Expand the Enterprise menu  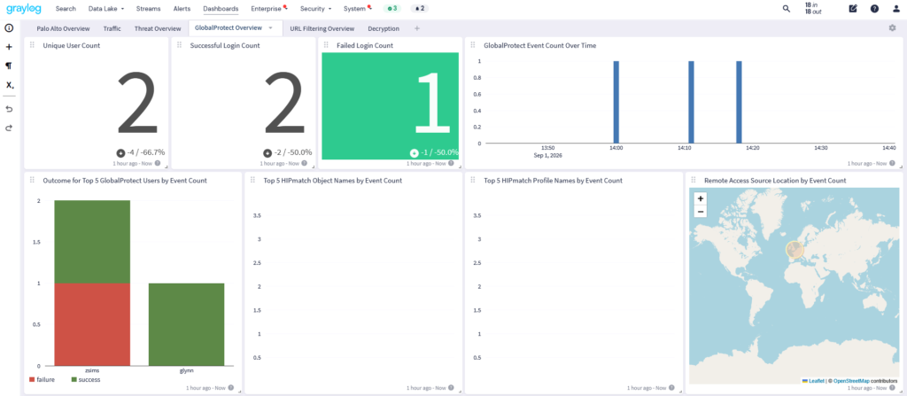click(x=268, y=9)
